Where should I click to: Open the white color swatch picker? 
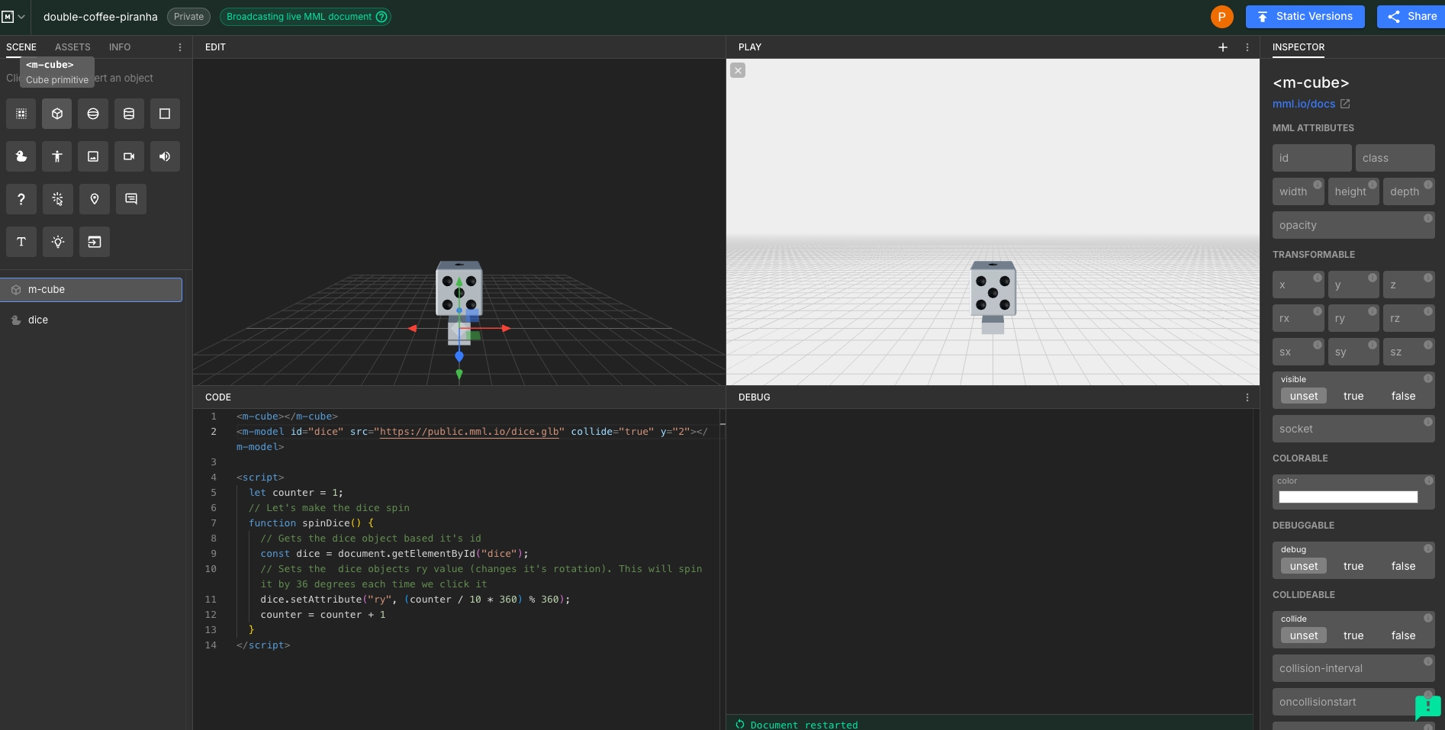point(1347,497)
